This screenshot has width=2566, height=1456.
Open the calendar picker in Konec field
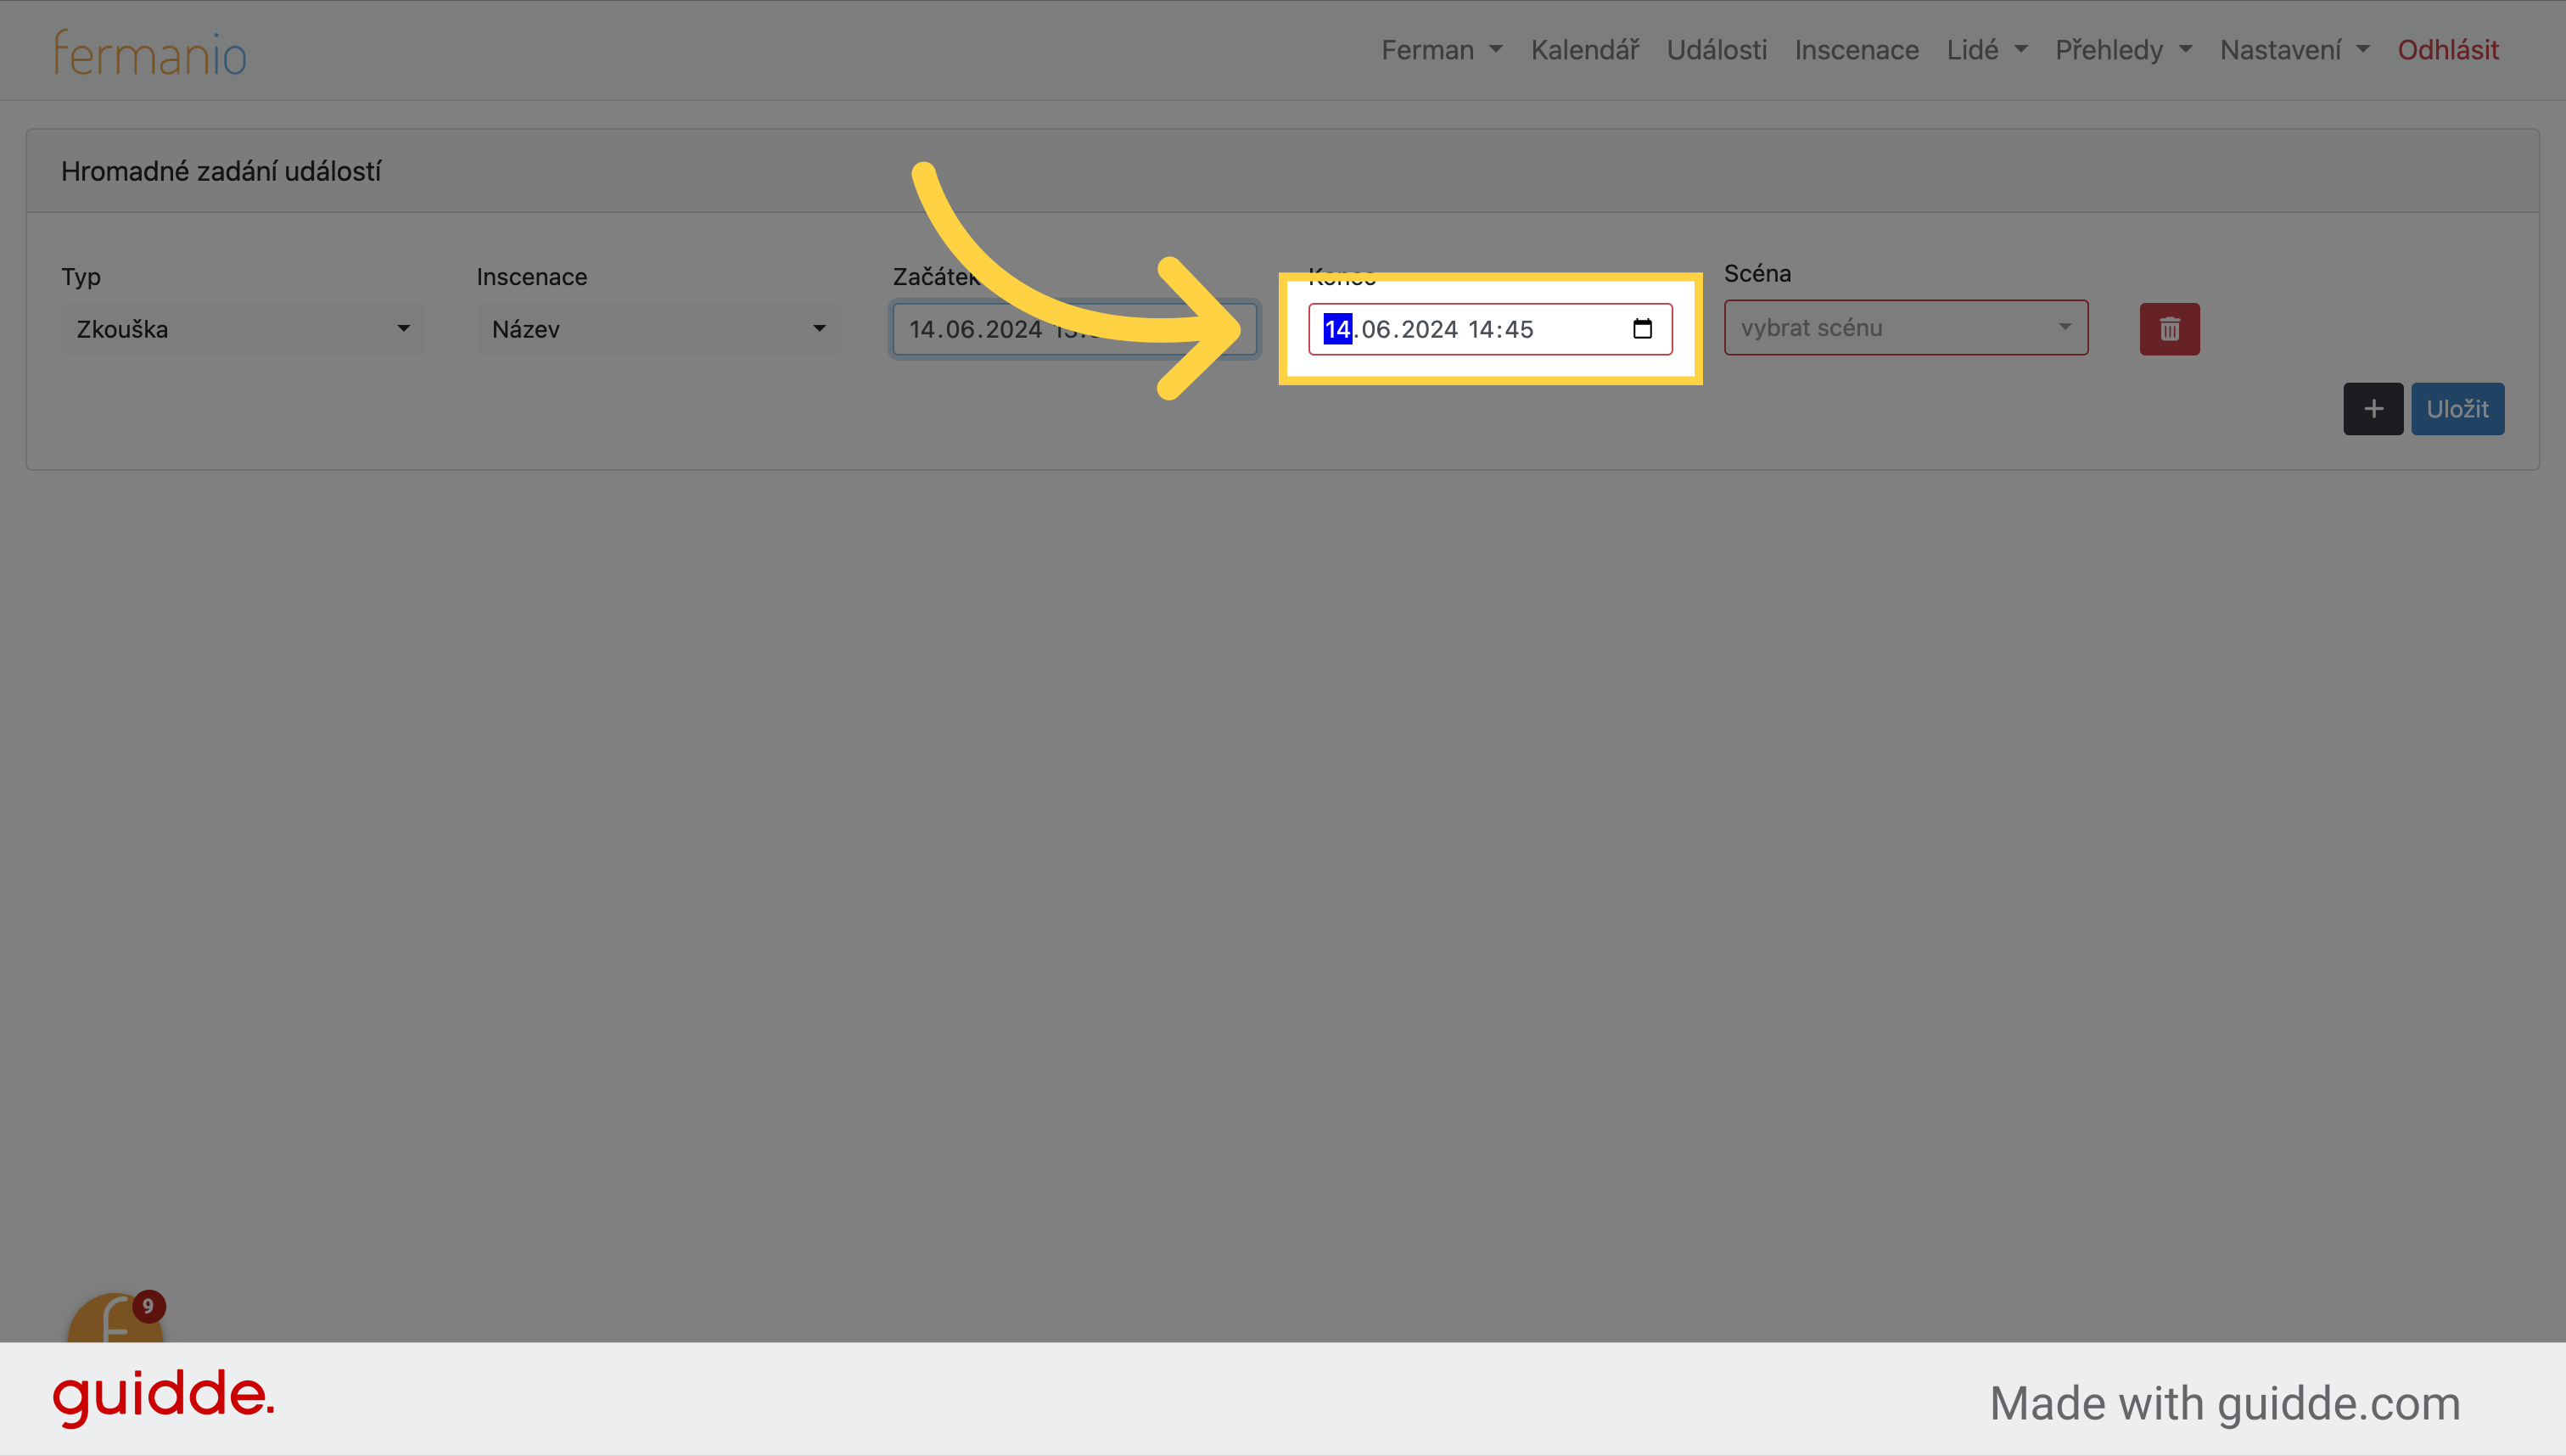click(x=1642, y=329)
